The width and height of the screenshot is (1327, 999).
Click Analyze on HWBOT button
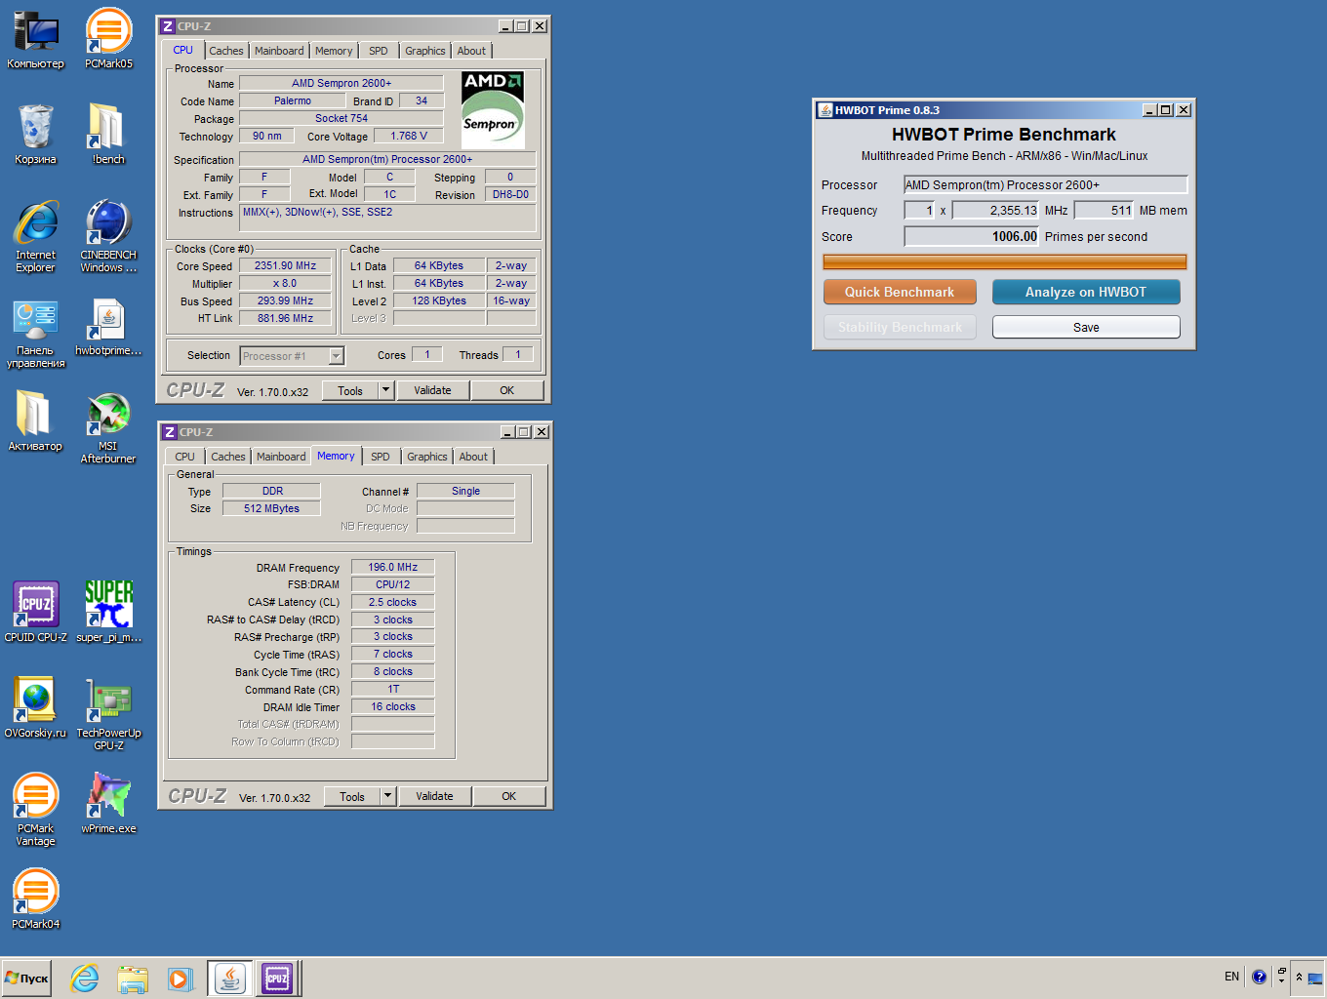(x=1086, y=292)
